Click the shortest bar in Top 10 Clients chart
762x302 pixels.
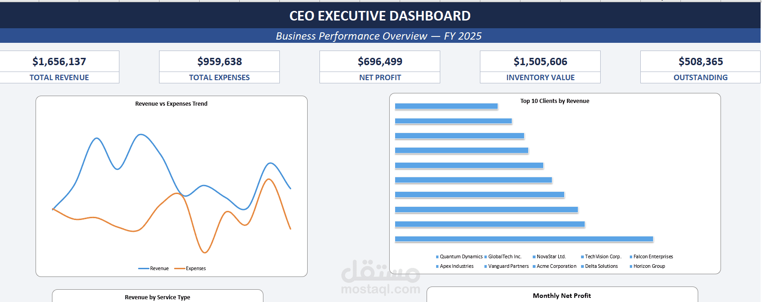point(446,106)
